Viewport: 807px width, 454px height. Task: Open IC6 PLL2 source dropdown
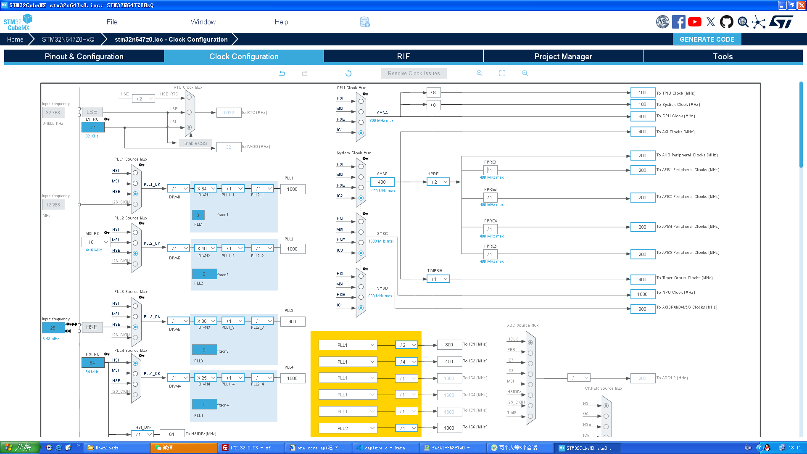click(x=348, y=428)
